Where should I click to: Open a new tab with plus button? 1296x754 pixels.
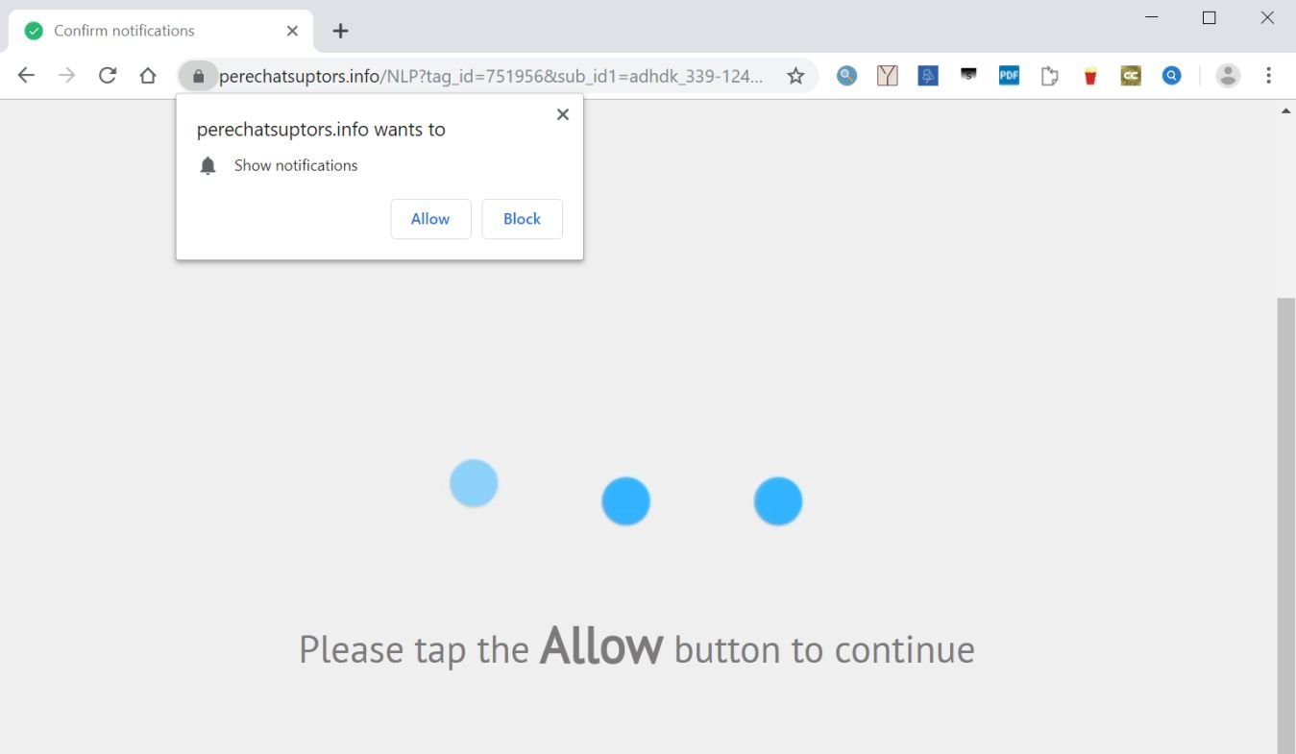coord(340,31)
